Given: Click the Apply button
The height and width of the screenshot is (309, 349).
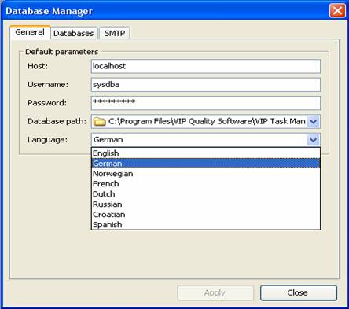Looking at the screenshot, I should tap(215, 292).
